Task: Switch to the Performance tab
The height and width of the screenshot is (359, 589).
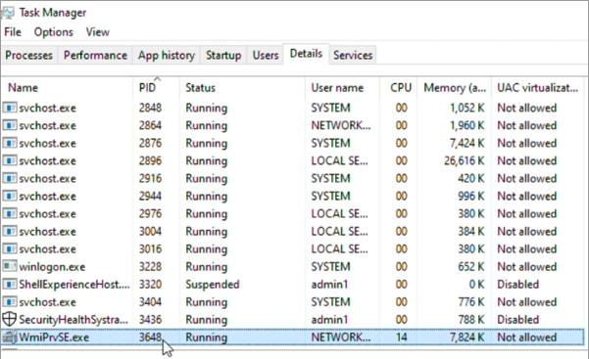Action: (95, 55)
